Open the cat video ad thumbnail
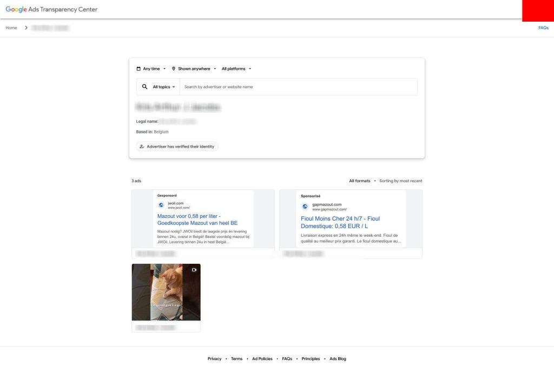 pos(166,292)
